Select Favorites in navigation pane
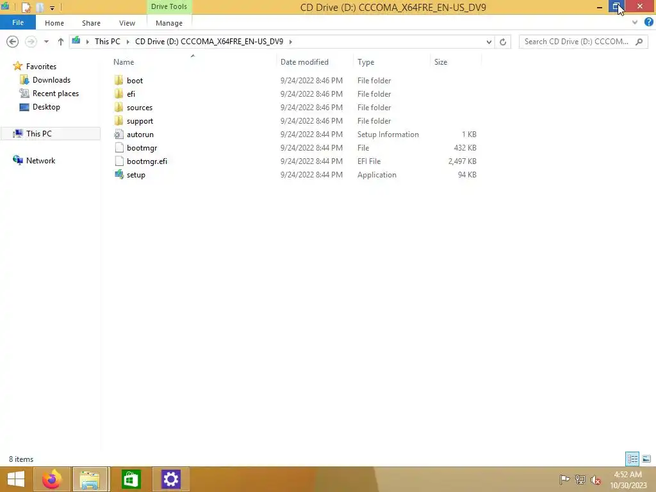Viewport: 656px width, 492px height. (41, 66)
